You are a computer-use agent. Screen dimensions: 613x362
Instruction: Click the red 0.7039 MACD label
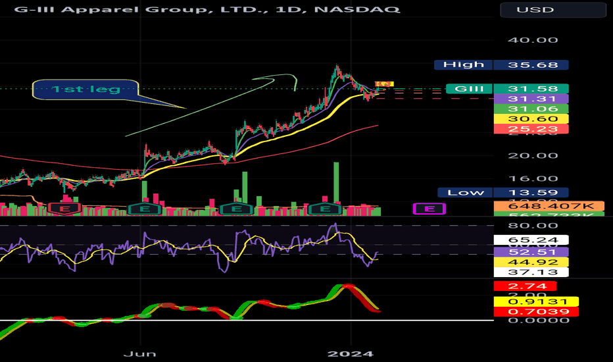[536, 312]
